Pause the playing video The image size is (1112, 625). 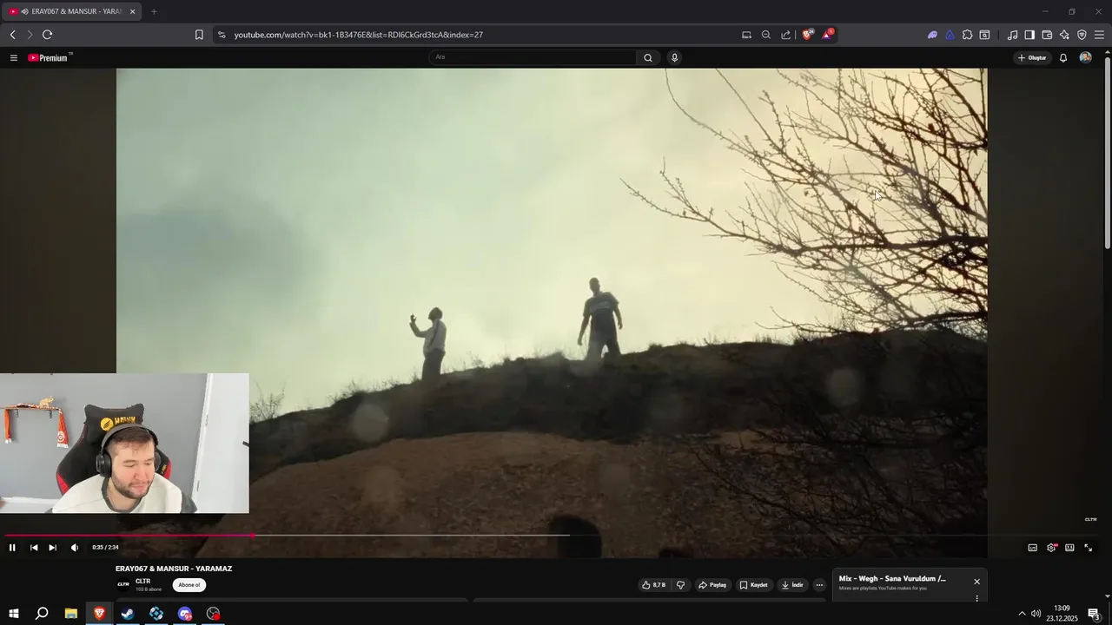click(12, 548)
